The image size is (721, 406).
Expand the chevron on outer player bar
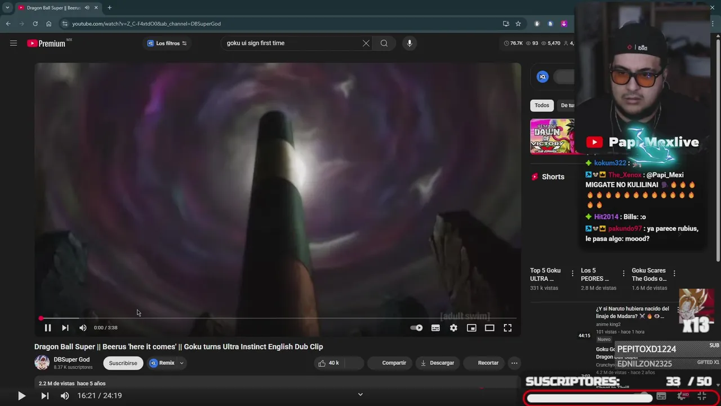point(360,395)
